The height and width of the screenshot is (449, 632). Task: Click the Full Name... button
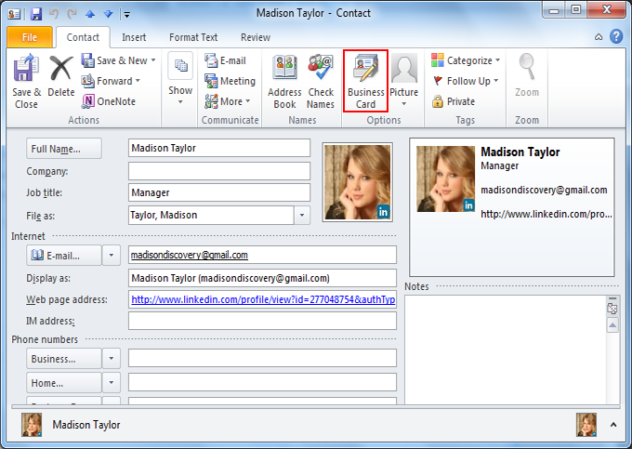click(64, 149)
